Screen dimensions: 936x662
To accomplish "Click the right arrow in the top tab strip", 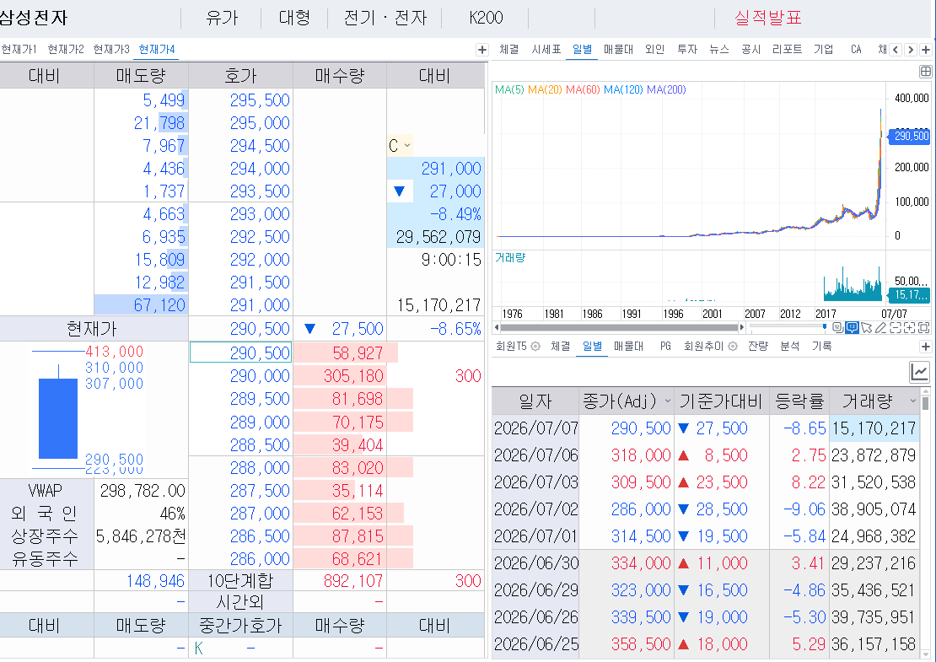I will (x=911, y=50).
